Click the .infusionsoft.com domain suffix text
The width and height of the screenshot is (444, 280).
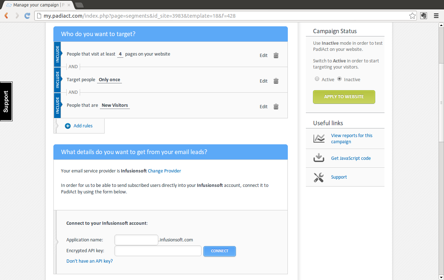tap(176, 240)
